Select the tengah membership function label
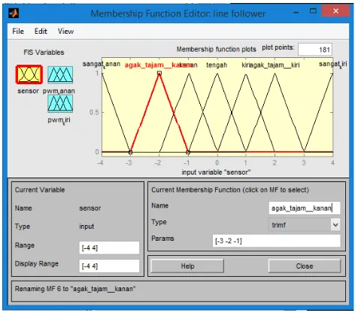Viewport: 355px width, 313px height. (217, 65)
